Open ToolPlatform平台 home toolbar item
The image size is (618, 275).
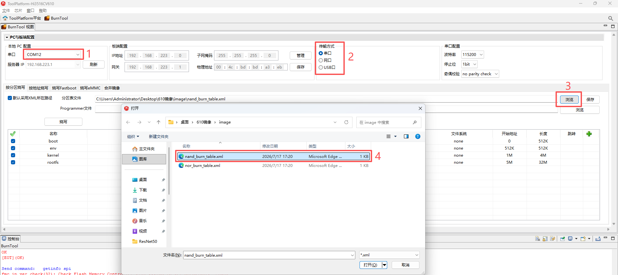(22, 18)
